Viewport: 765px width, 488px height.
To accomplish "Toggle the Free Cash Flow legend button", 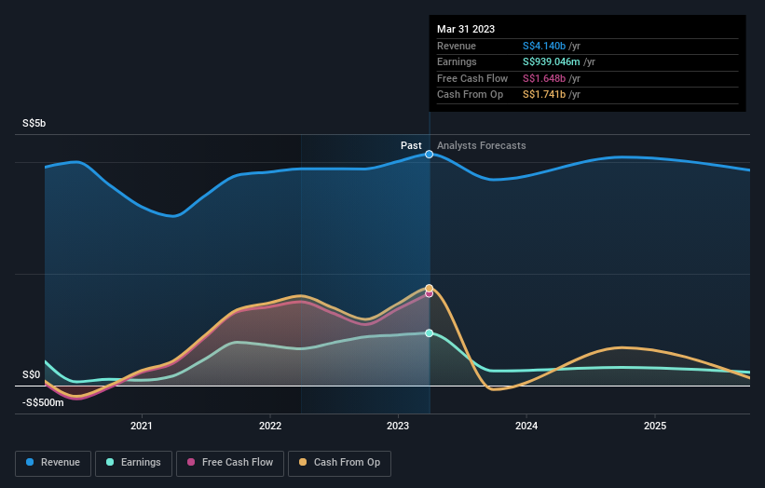I will click(230, 463).
